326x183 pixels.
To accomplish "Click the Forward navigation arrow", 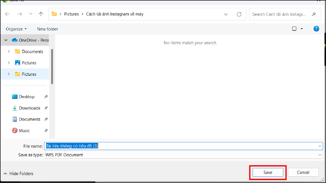I will click(20, 14).
